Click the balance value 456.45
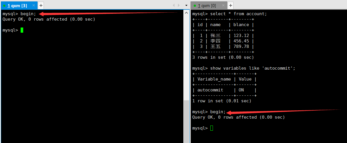Image resolution: width=347 pixels, height=143 pixels. click(241, 41)
